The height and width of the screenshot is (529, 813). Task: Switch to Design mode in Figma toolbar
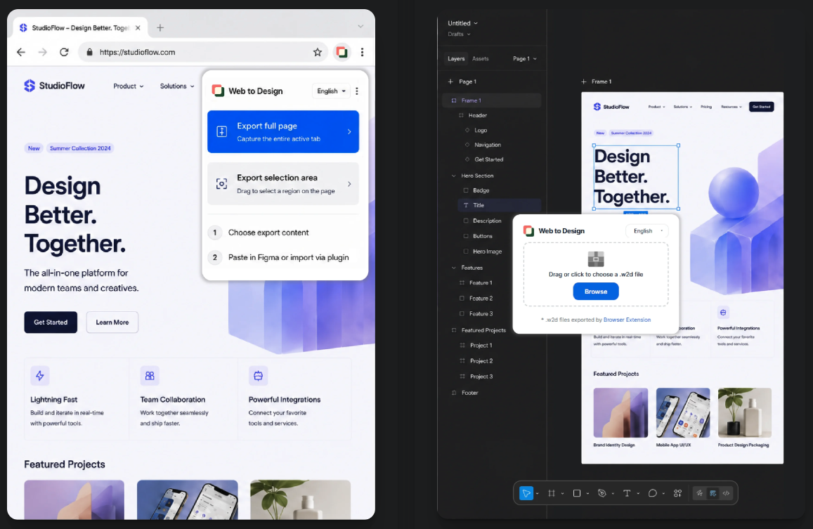point(713,493)
